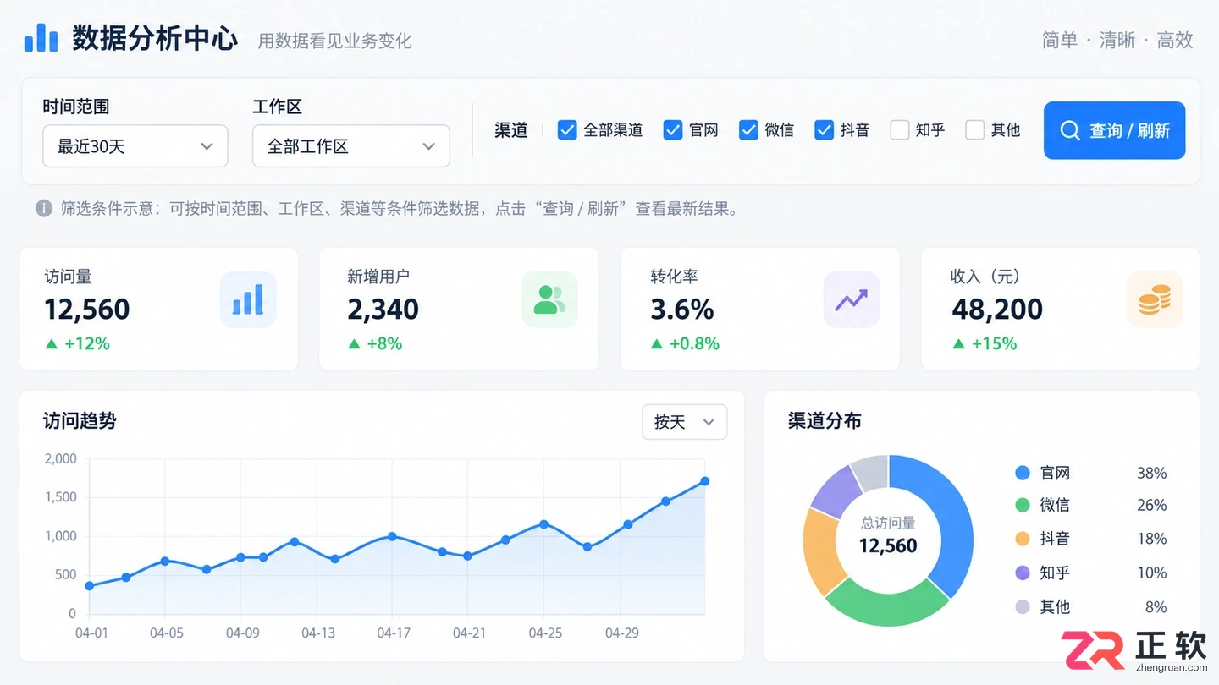Click the 渠道分布 panel title
This screenshot has width=1219, height=685.
tap(825, 420)
